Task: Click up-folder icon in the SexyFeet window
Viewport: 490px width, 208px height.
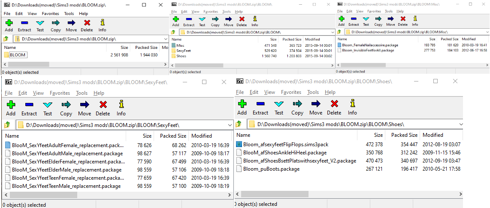Action: pos(7,125)
